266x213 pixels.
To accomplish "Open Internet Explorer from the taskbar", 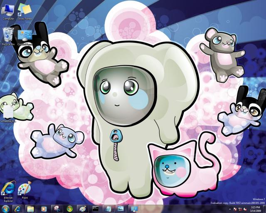I will (x=17, y=208).
